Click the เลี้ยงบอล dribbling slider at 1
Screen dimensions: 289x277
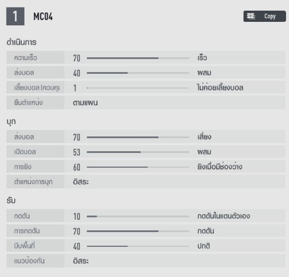tap(138, 88)
